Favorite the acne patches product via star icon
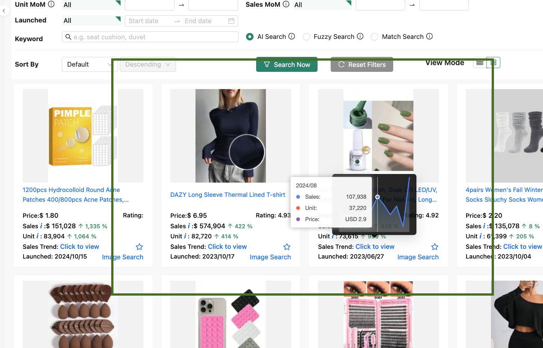543x348 pixels. tap(139, 247)
